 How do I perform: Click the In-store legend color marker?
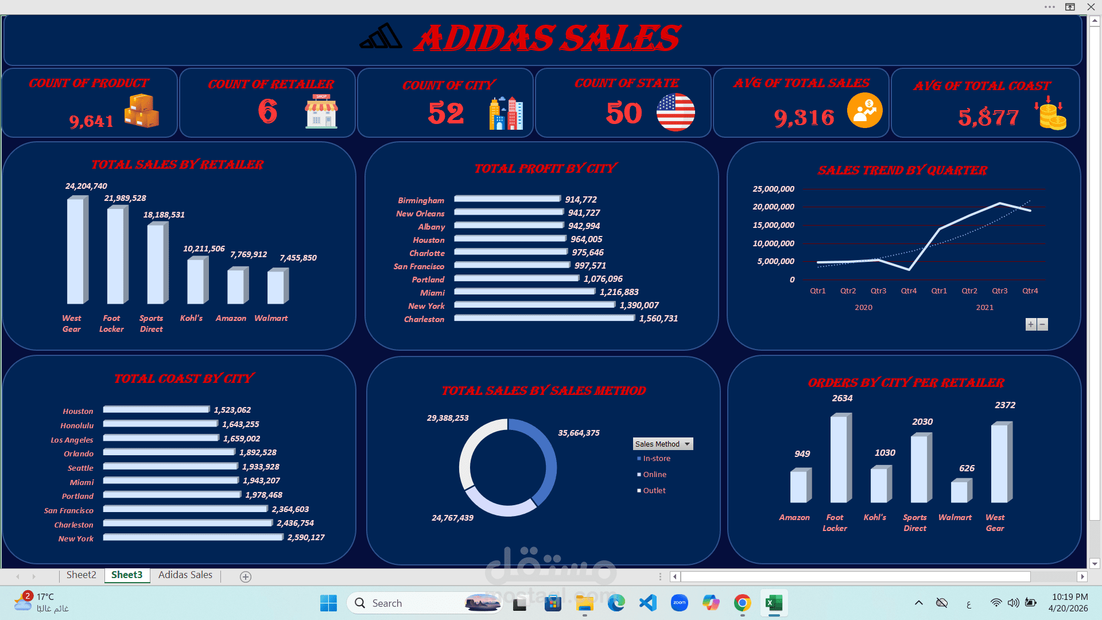coord(639,459)
